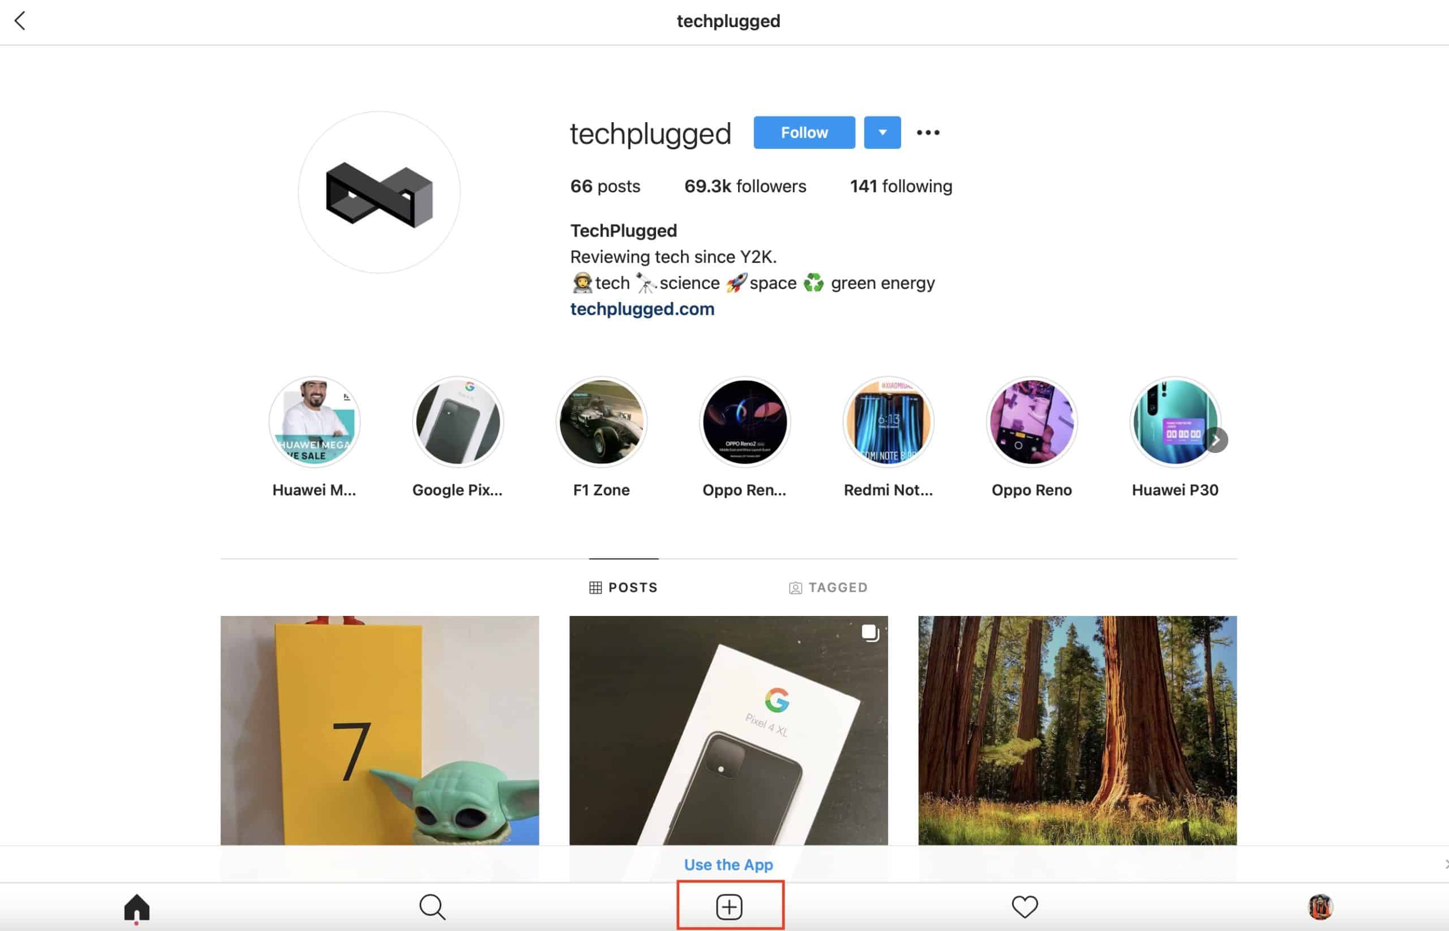This screenshot has height=931, width=1449.
Task: Open techplugged.com profile link
Action: [642, 309]
